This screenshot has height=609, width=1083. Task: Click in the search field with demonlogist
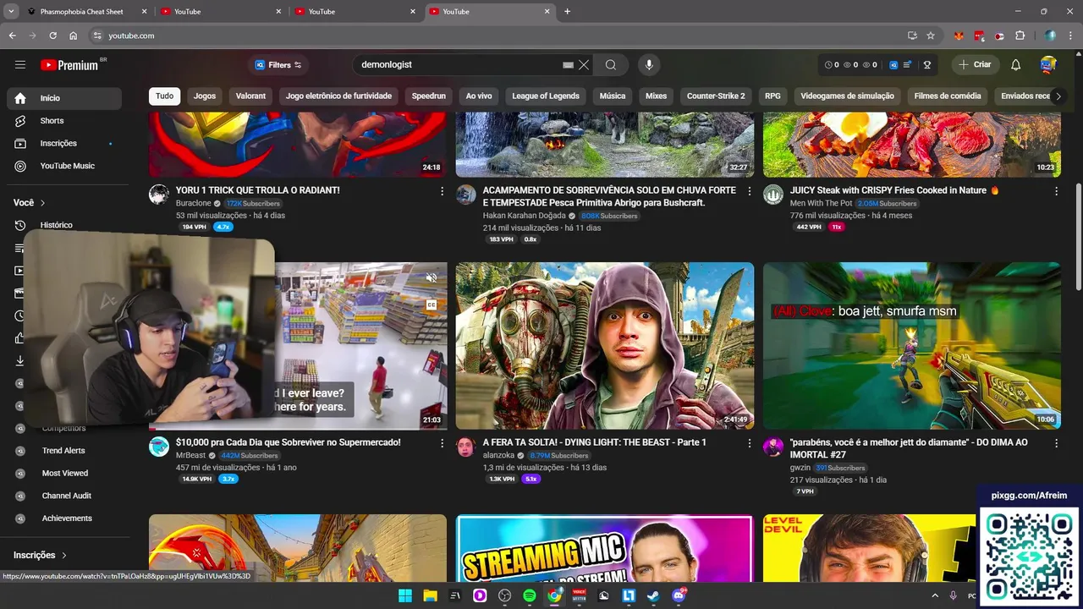point(457,64)
